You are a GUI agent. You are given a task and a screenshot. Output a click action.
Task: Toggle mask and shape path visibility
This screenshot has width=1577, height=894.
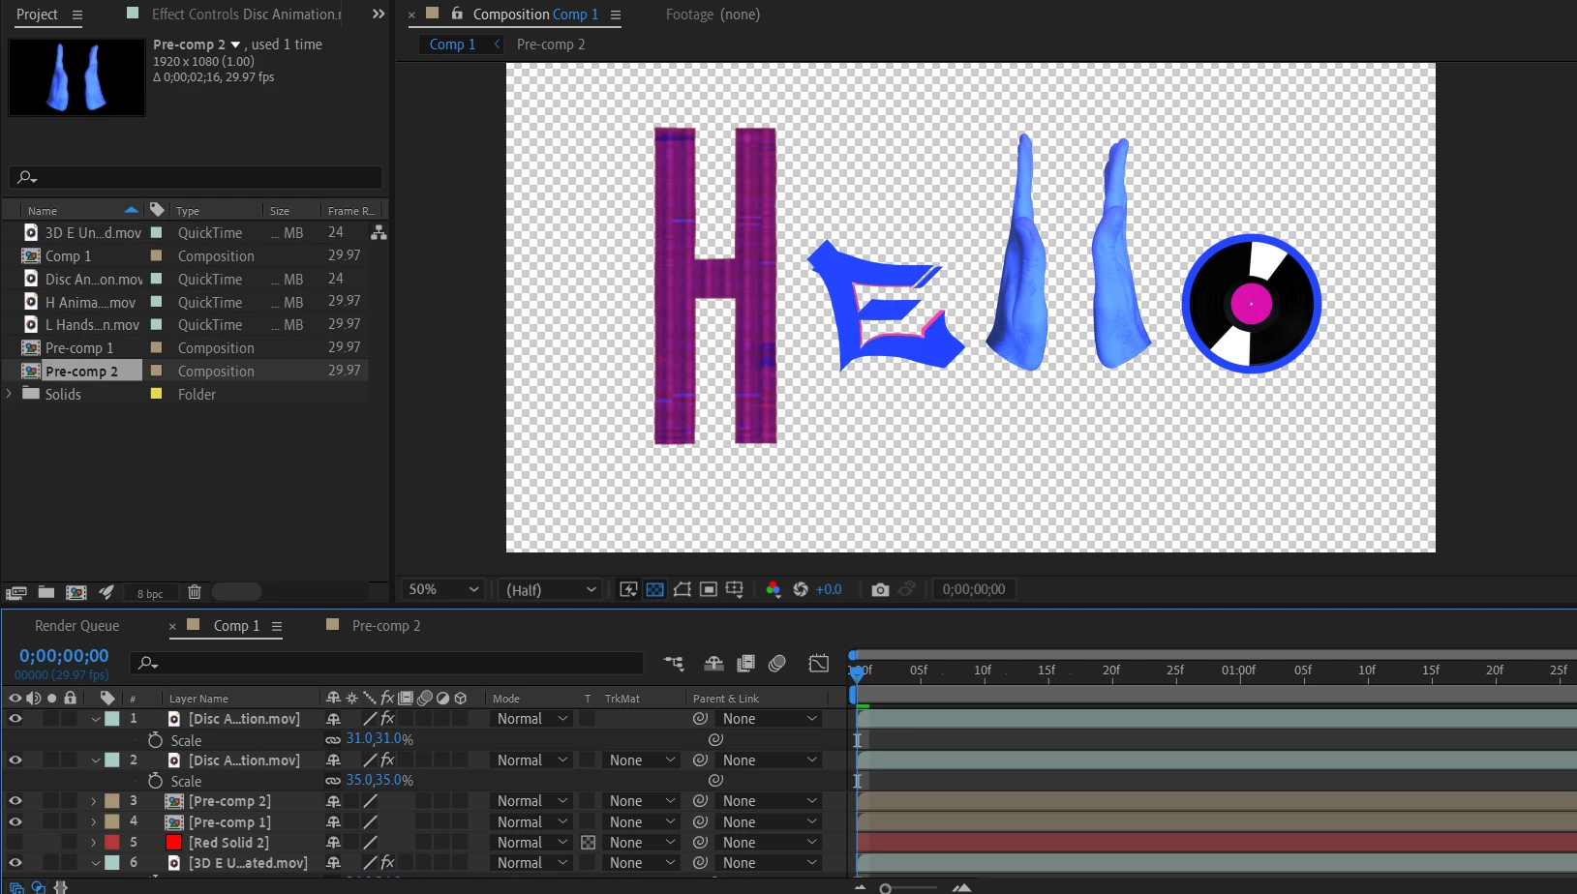(682, 589)
